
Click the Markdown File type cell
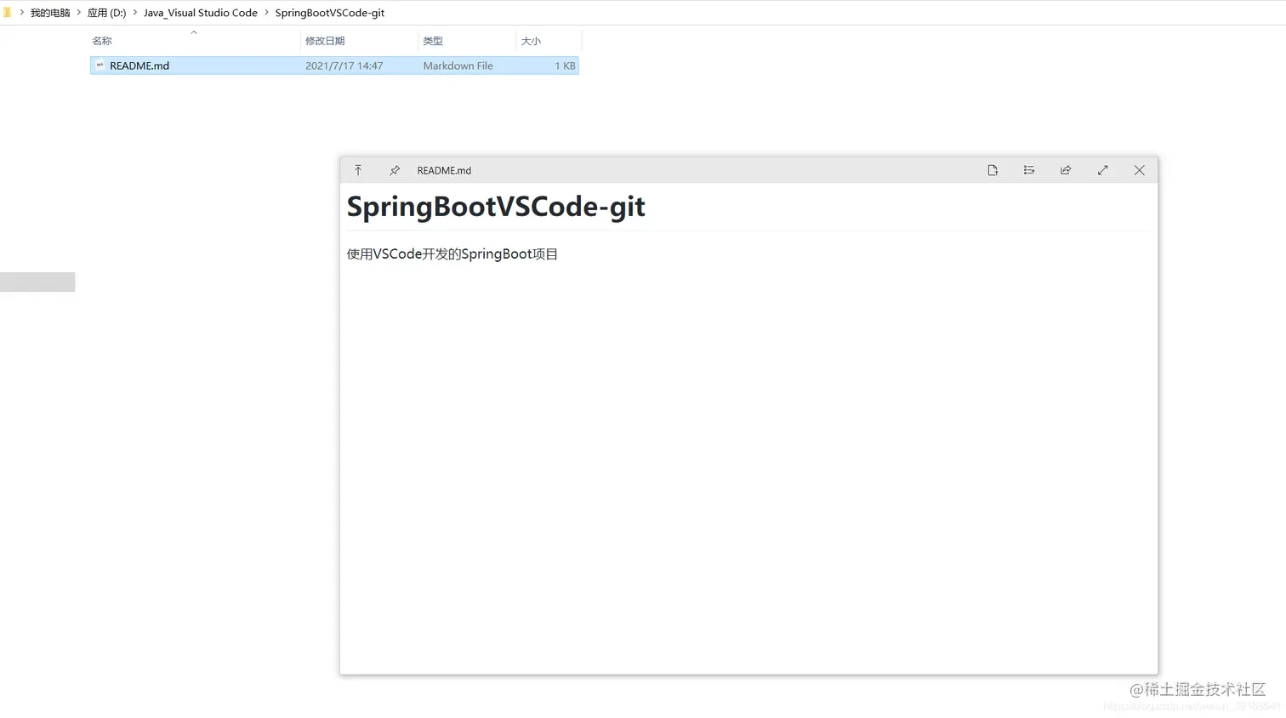point(458,66)
